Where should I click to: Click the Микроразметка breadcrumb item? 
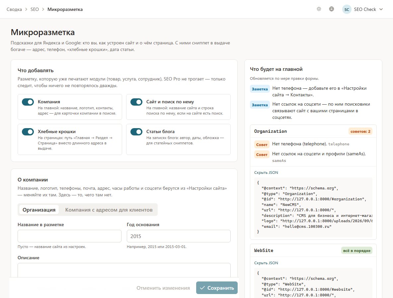(65, 9)
